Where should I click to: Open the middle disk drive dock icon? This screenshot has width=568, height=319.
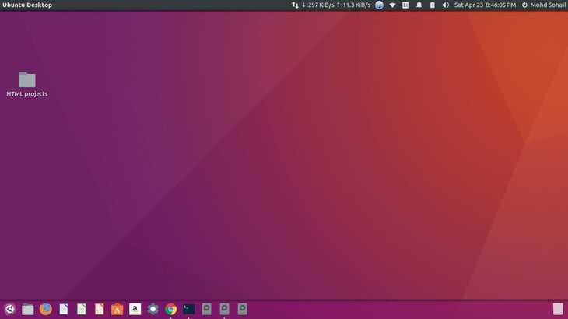coord(224,309)
